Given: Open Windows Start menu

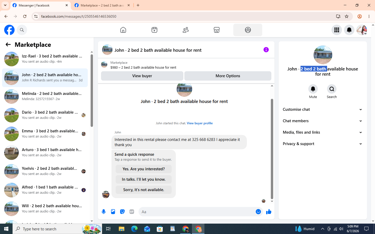Looking at the screenshot, I should [x=6, y=229].
